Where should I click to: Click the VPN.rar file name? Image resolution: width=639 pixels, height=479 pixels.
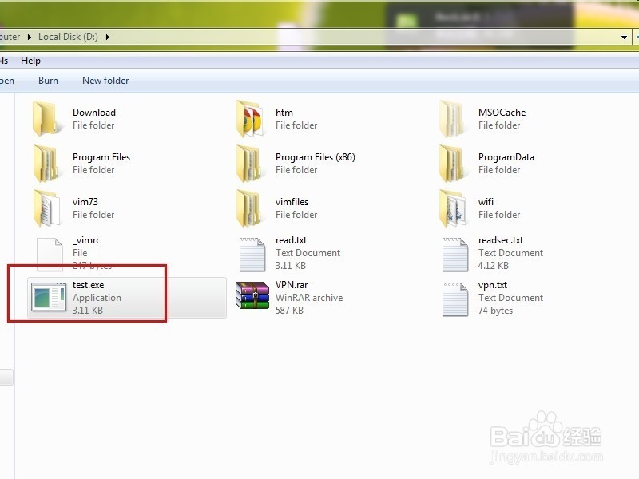(292, 285)
